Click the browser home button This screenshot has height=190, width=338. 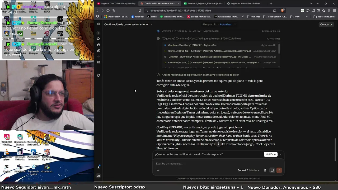point(113,11)
